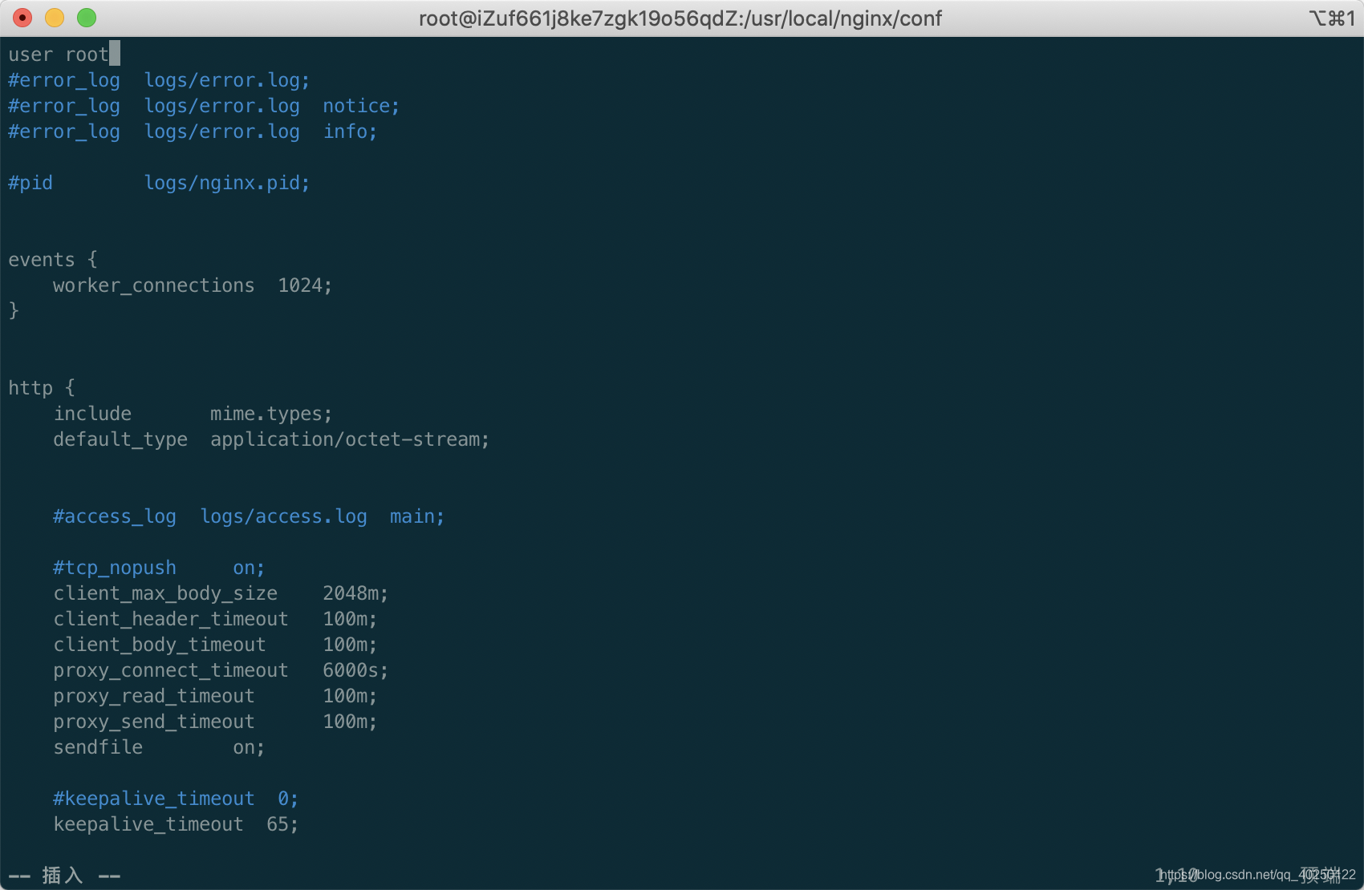This screenshot has width=1364, height=890.
Task: Click 'main;' in access_log line
Action: tap(417, 516)
